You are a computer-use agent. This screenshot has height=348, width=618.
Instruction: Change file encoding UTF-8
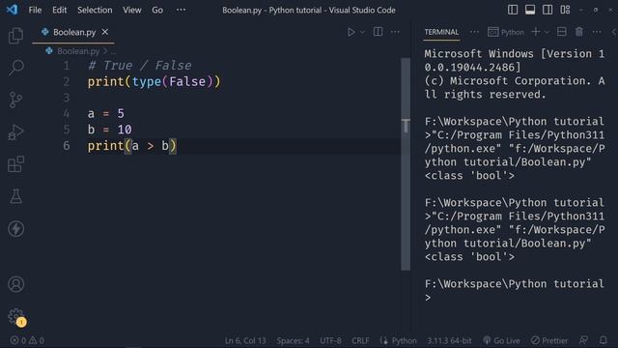(x=330, y=340)
